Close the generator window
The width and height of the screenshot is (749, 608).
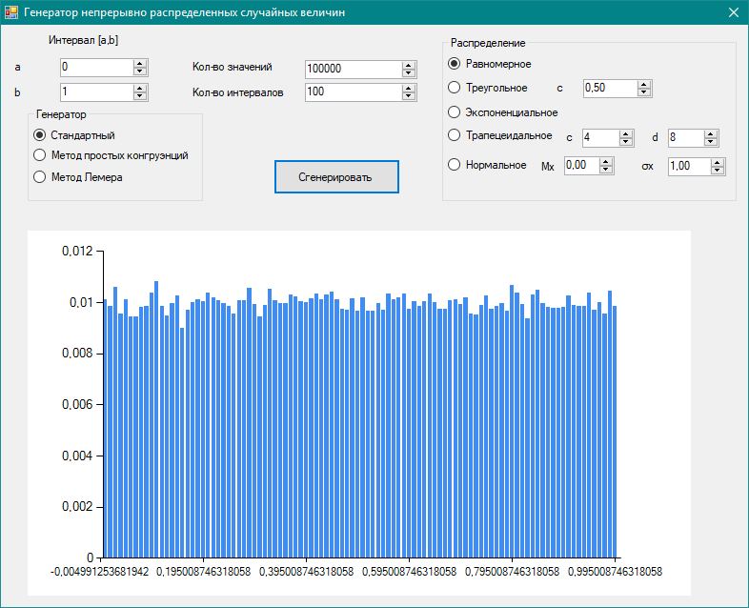tap(734, 12)
